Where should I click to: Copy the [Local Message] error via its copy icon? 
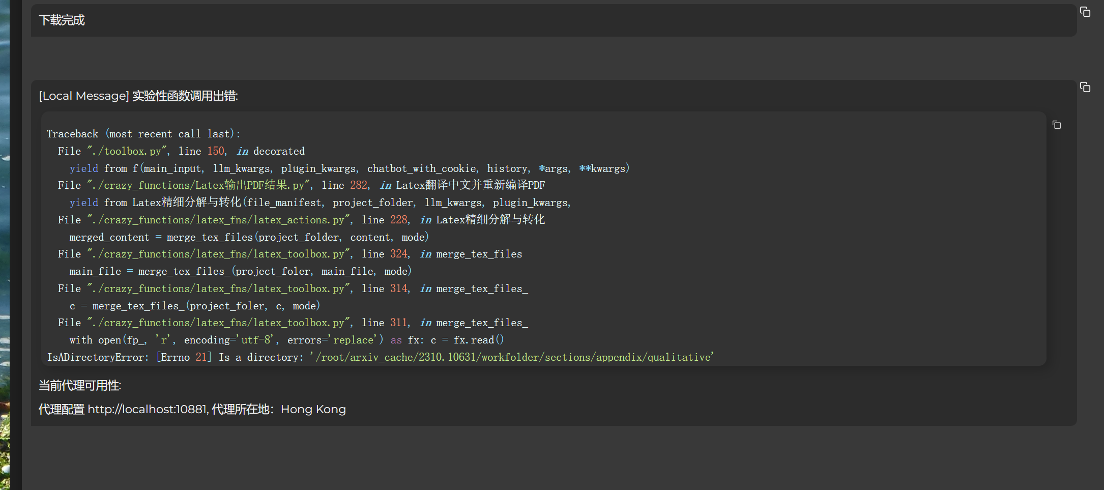click(1084, 87)
